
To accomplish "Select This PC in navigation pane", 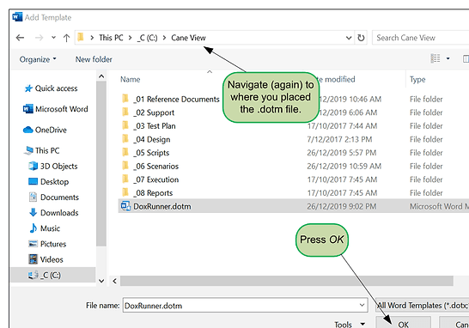I will [47, 150].
